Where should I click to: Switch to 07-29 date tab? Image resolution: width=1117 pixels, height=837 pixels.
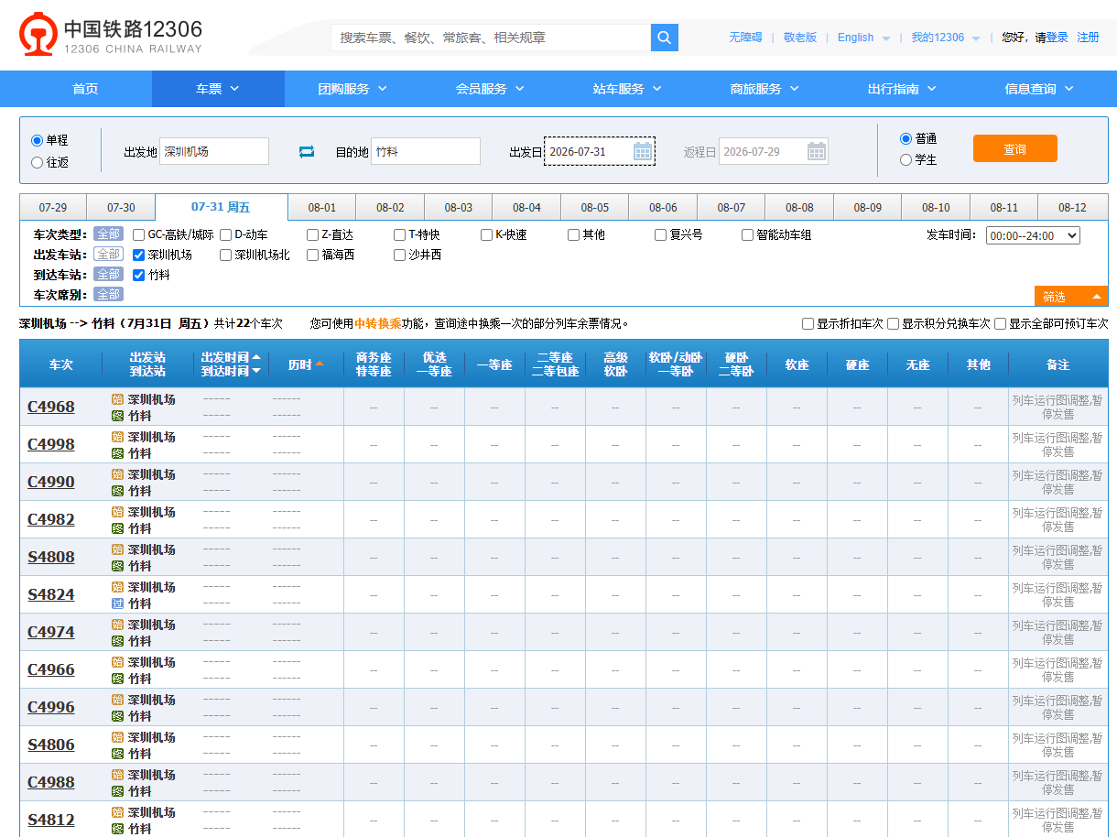click(53, 208)
